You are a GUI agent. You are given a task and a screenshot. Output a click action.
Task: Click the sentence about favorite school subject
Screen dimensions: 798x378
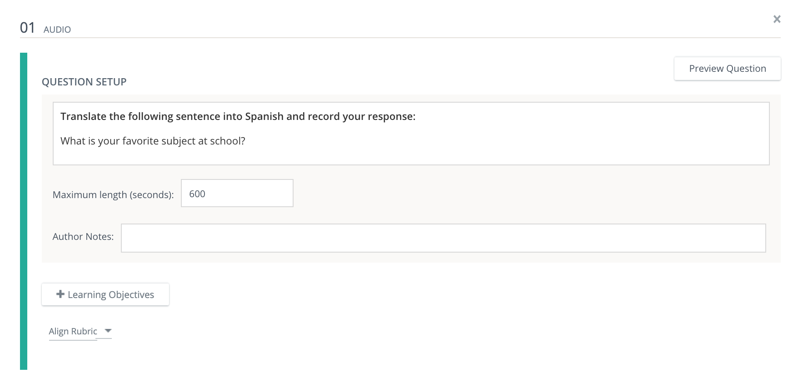point(152,141)
